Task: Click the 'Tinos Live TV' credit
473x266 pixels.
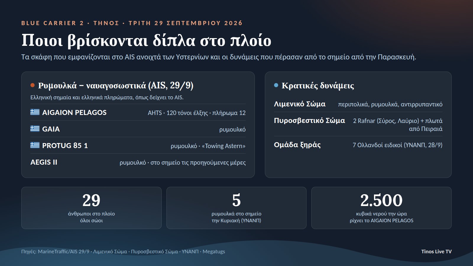Action: (x=436, y=252)
